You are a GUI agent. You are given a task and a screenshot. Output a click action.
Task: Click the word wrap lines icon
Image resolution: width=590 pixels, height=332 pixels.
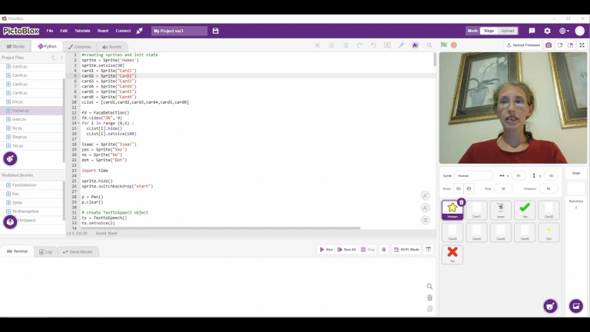(425, 221)
